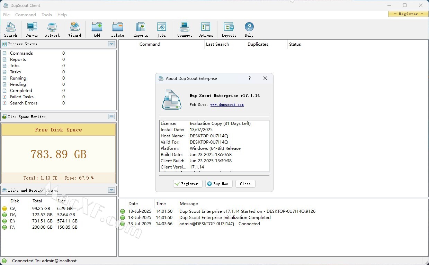Click the Close button in About dialog

point(245,184)
